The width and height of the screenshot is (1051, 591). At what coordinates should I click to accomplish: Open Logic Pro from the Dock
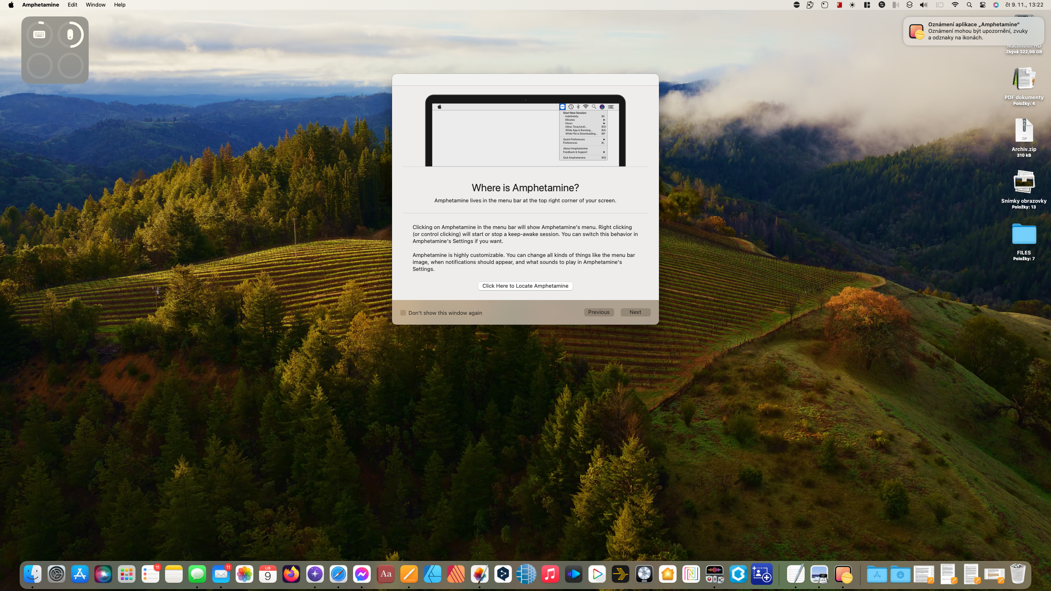[x=644, y=574]
